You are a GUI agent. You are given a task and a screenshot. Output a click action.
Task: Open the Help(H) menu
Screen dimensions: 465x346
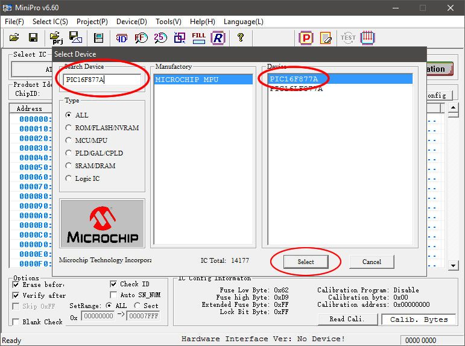[203, 22]
